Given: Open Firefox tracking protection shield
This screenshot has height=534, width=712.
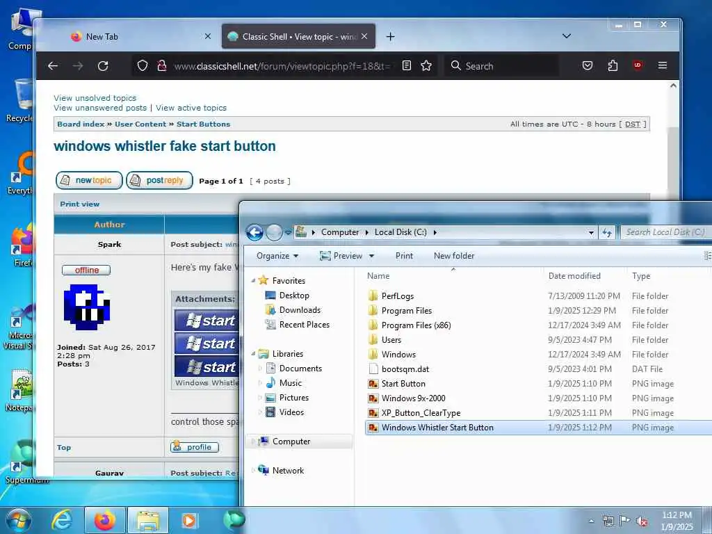Looking at the screenshot, I should 143,66.
